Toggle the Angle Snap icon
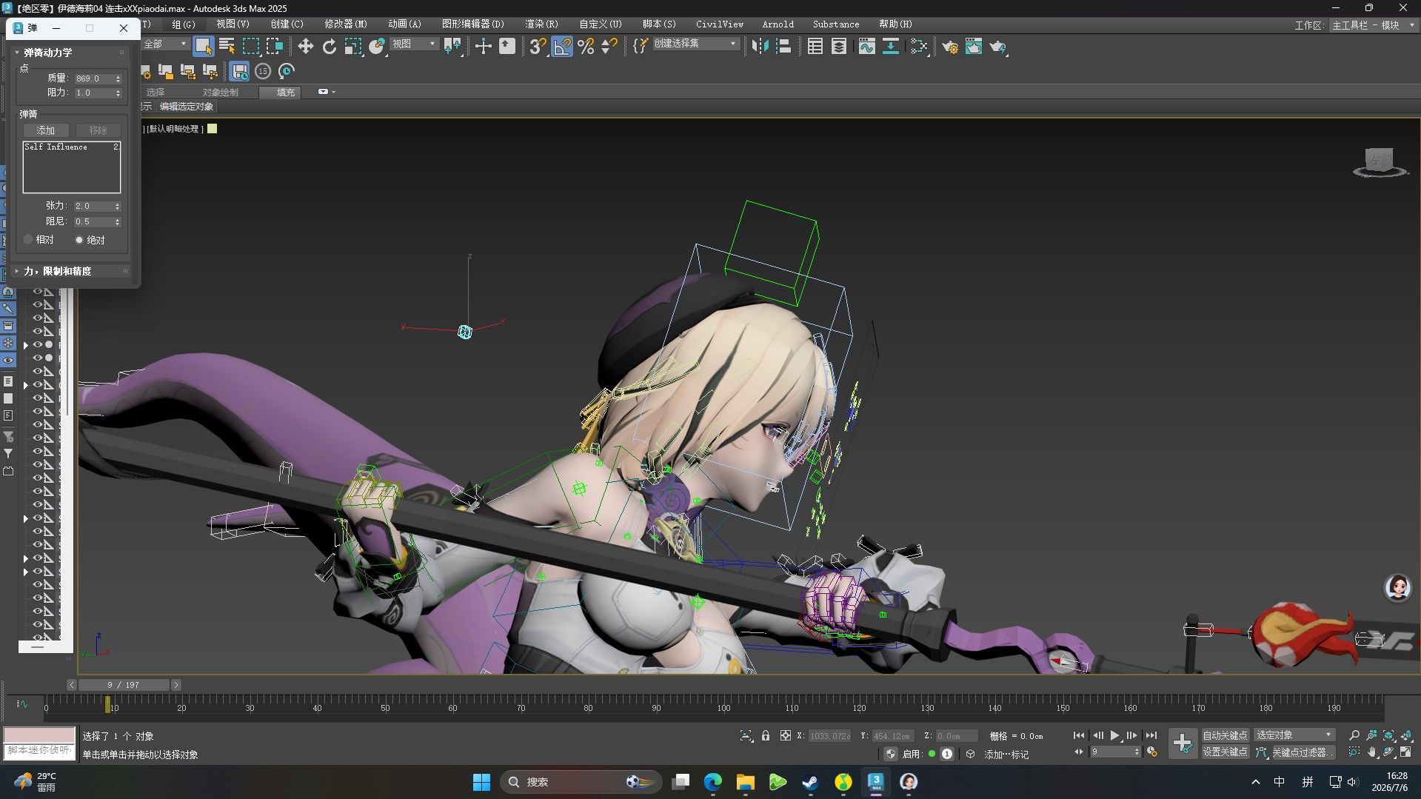The image size is (1421, 799). click(x=562, y=47)
